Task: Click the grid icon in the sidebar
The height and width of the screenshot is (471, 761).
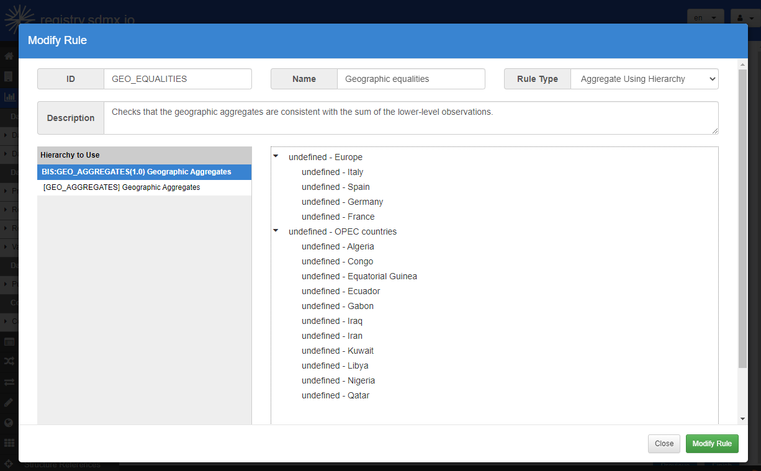Action: (x=9, y=443)
